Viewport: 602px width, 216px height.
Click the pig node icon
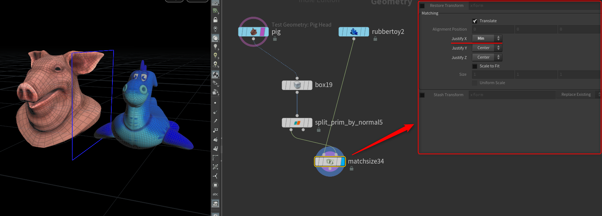[x=254, y=32]
